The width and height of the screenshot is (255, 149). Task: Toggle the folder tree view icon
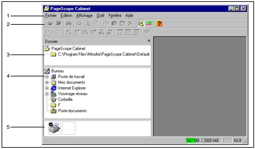(x=141, y=24)
